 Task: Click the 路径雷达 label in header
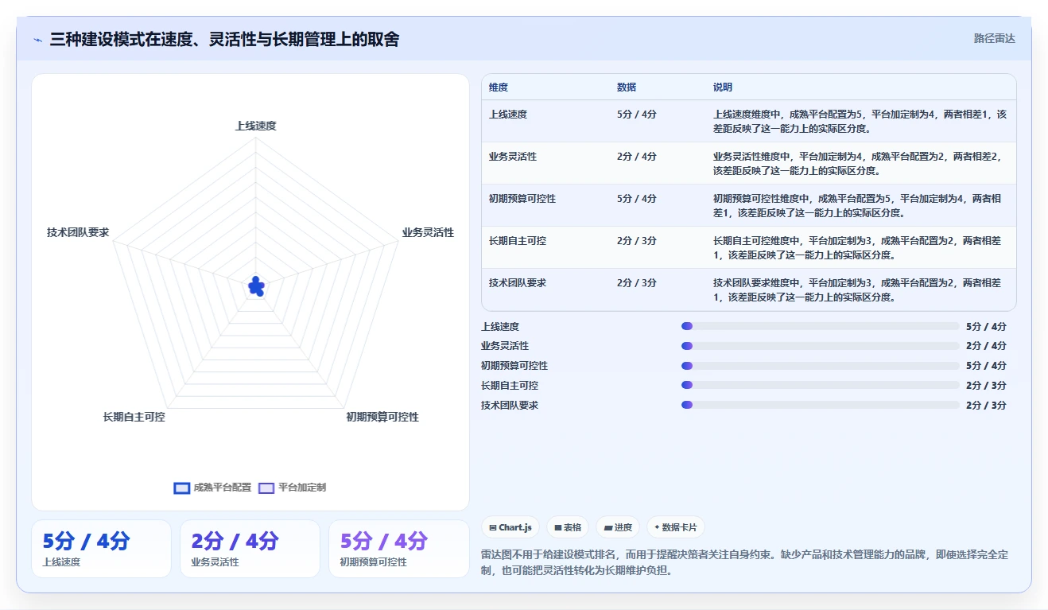click(995, 38)
